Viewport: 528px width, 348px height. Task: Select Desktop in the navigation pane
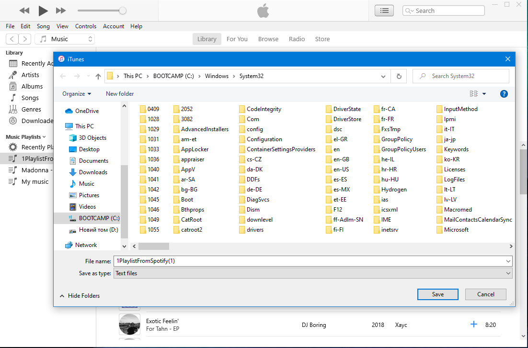click(x=84, y=149)
